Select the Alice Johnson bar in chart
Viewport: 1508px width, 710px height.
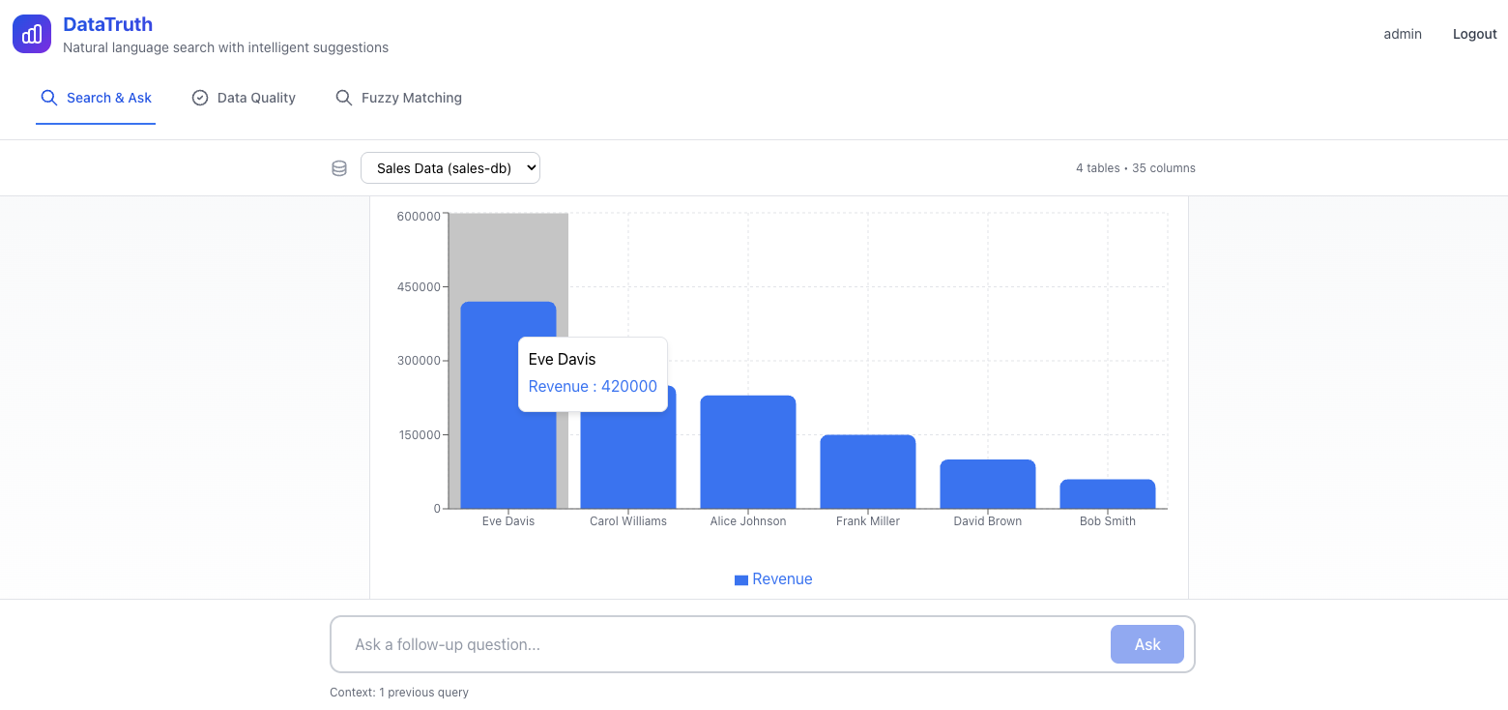(x=748, y=453)
